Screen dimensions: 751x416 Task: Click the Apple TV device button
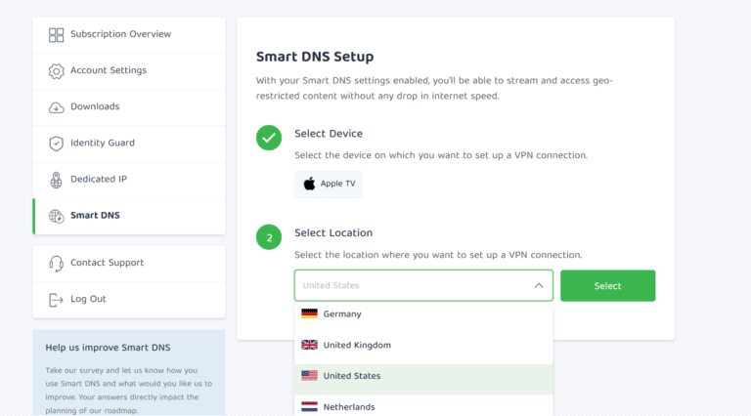coord(329,184)
